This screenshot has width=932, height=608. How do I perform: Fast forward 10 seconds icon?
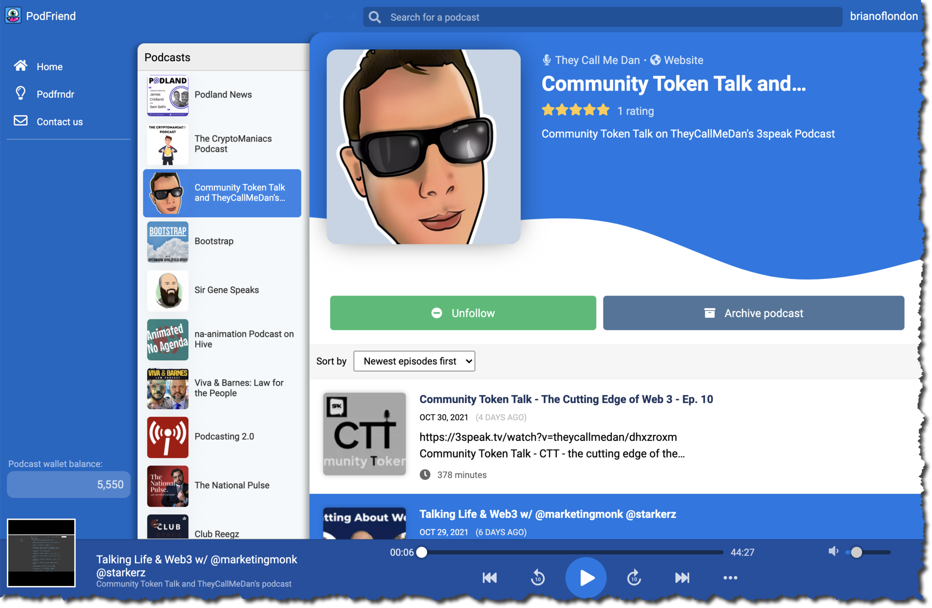pyautogui.click(x=634, y=577)
